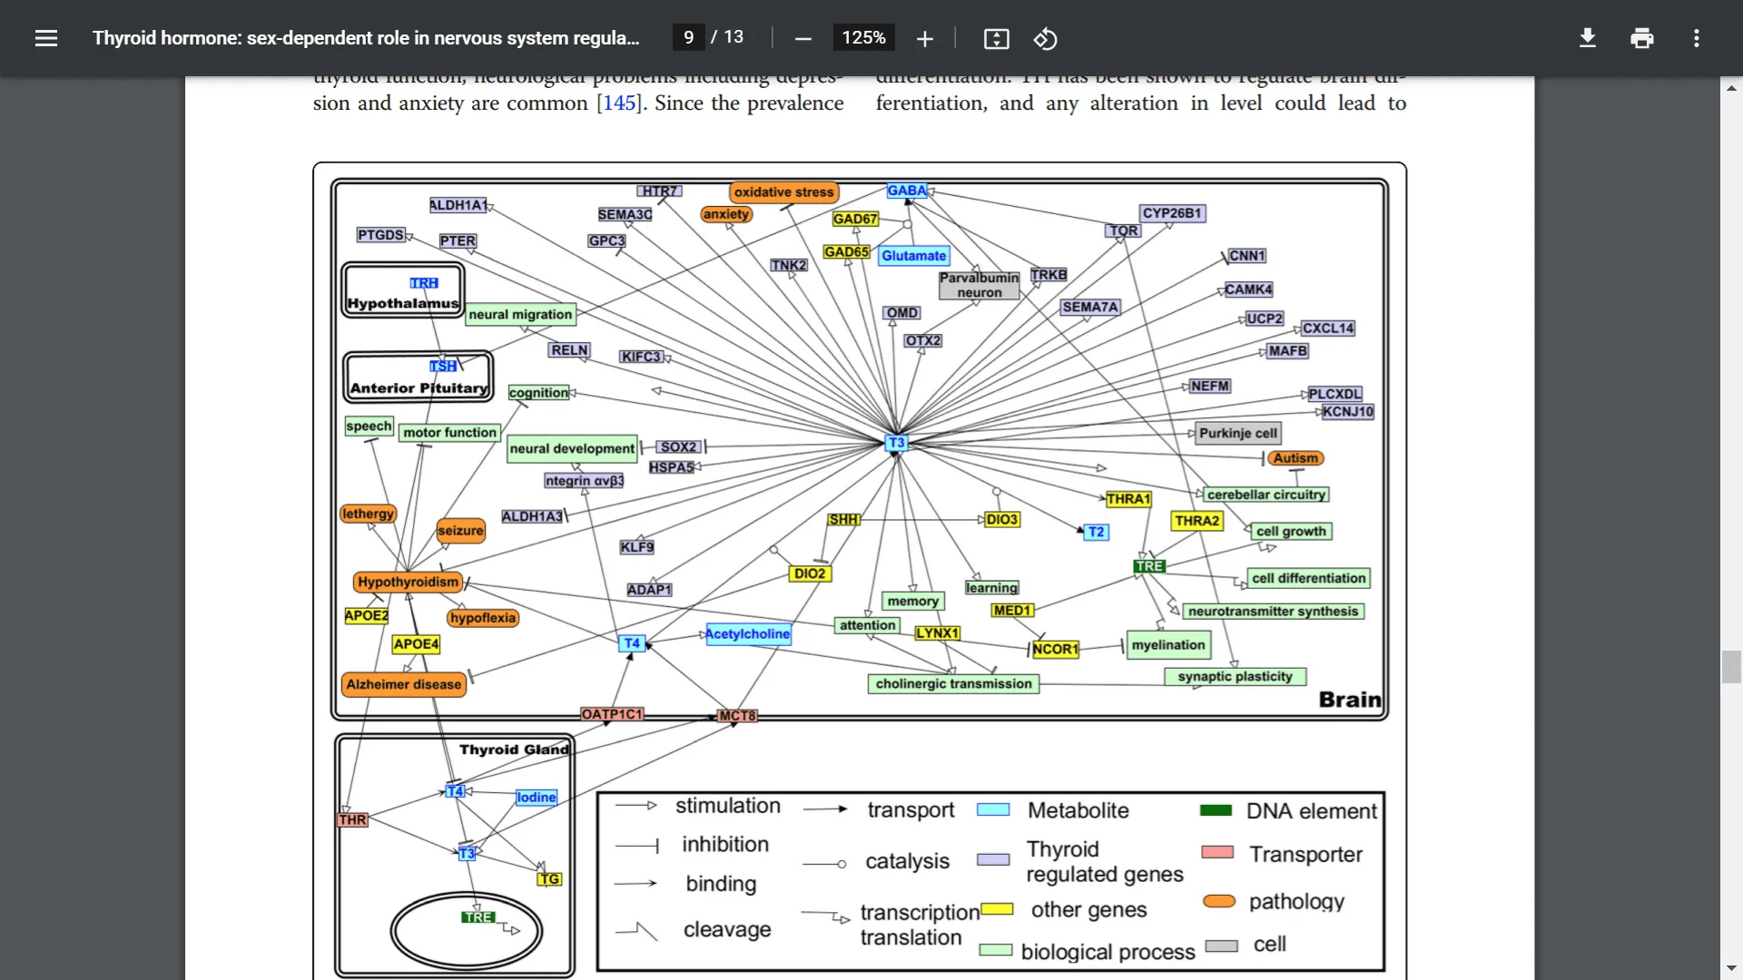Screen dimensions: 1743x980
Task: Click the 'cholinergic transmission' label
Action: click(953, 683)
